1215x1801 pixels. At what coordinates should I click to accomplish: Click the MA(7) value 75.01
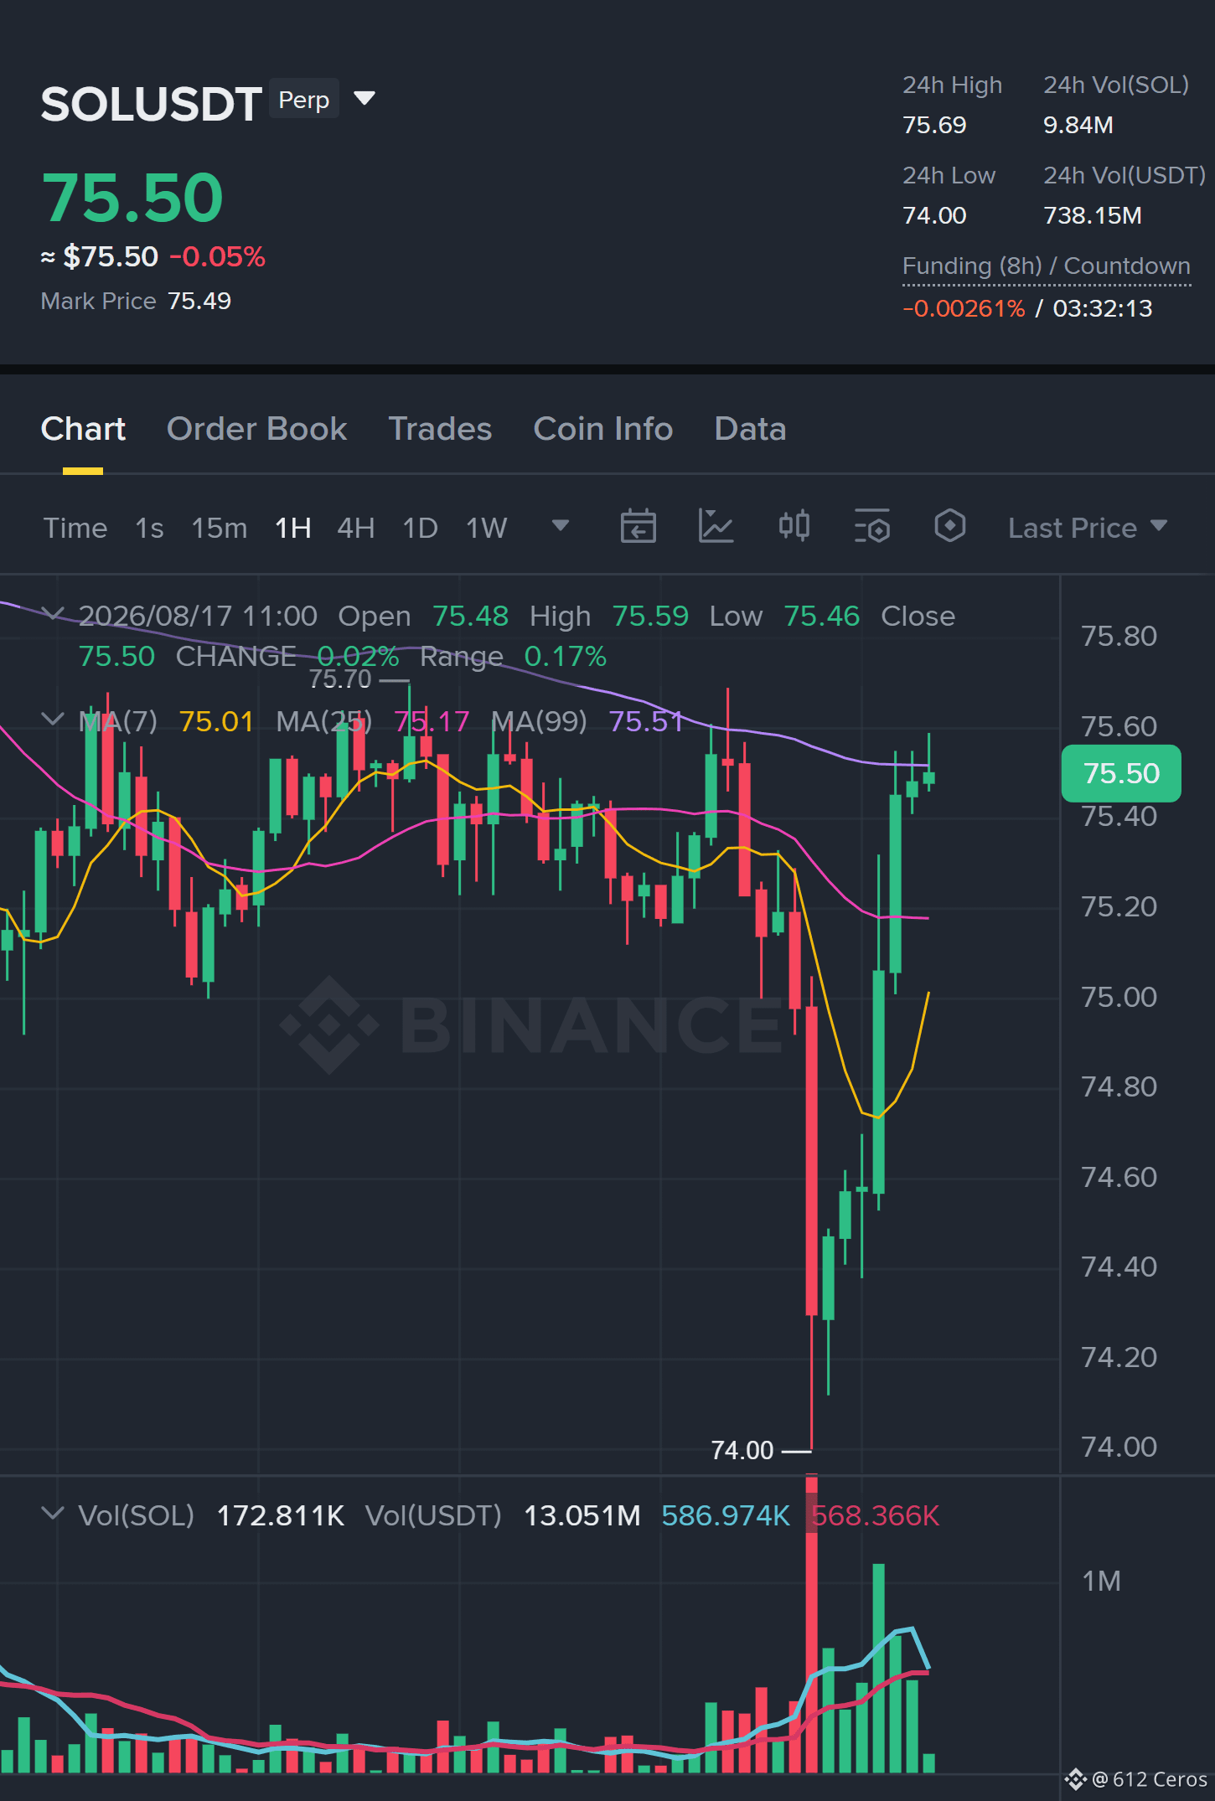tap(216, 721)
